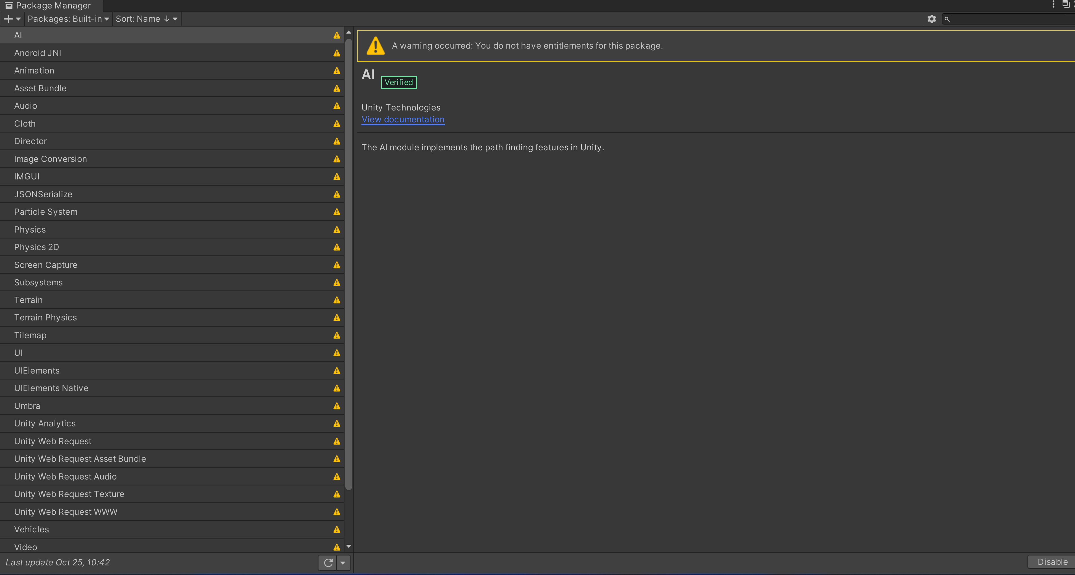Click the warning triangle in the entitlements banner
The height and width of the screenshot is (575, 1075).
point(375,46)
